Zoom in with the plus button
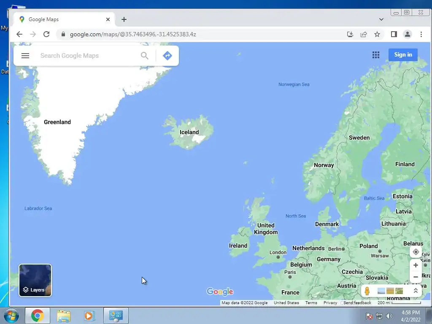The height and width of the screenshot is (324, 432). coord(416,265)
